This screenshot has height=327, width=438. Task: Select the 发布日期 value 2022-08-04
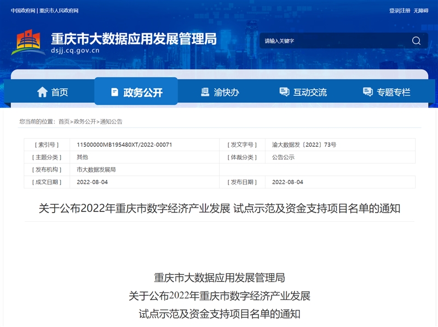coord(287,182)
